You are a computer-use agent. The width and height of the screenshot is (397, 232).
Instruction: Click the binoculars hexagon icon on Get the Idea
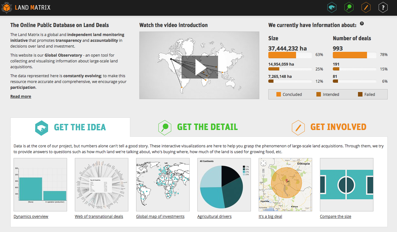tap(42, 128)
